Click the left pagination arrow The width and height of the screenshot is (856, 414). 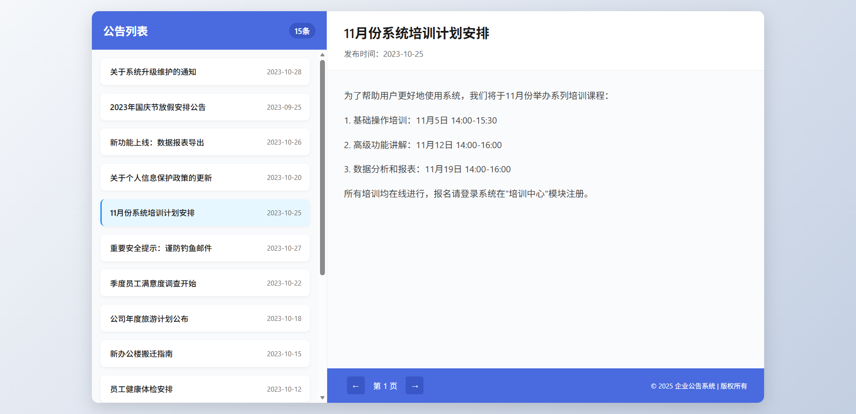tap(355, 385)
